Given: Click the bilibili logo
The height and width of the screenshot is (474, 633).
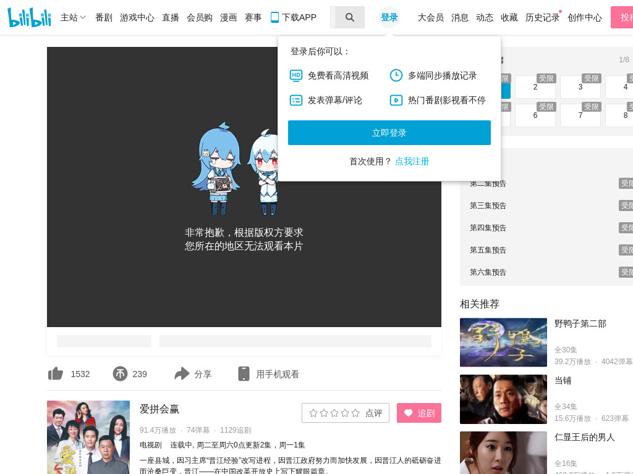Looking at the screenshot, I should (29, 17).
